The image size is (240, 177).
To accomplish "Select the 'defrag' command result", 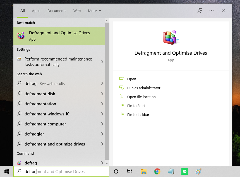I will pyautogui.click(x=59, y=163).
